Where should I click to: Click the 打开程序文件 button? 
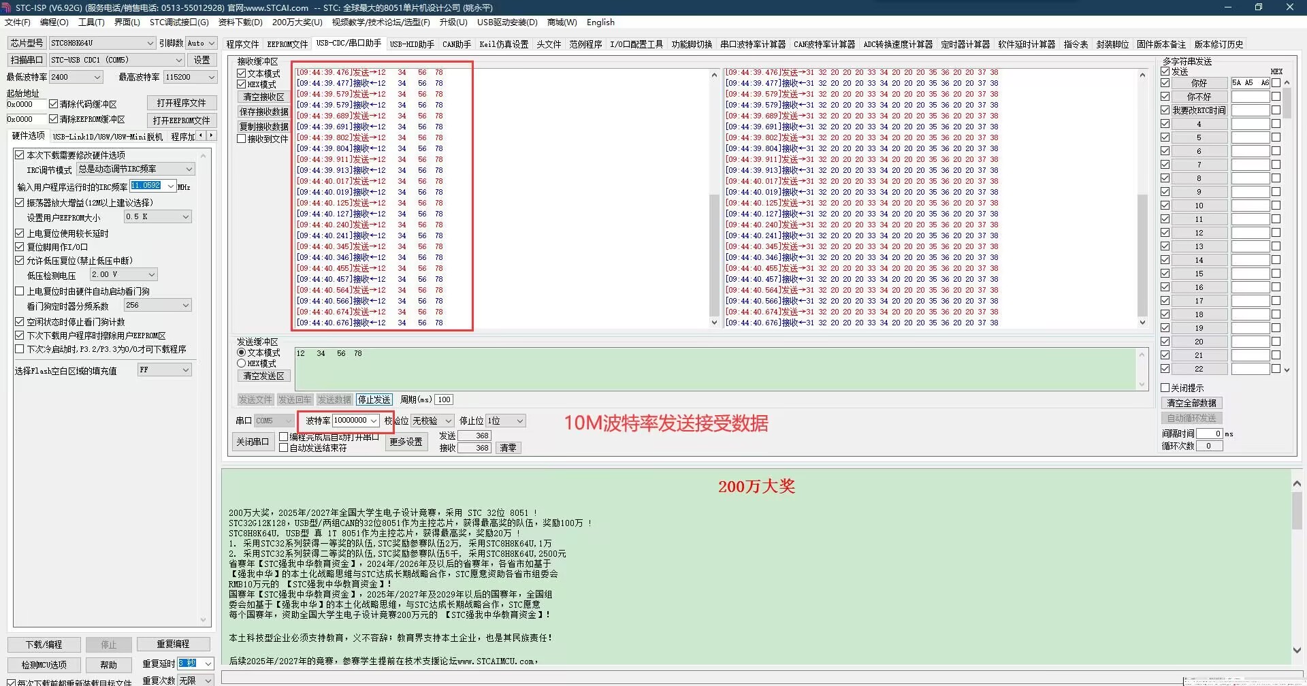point(181,103)
